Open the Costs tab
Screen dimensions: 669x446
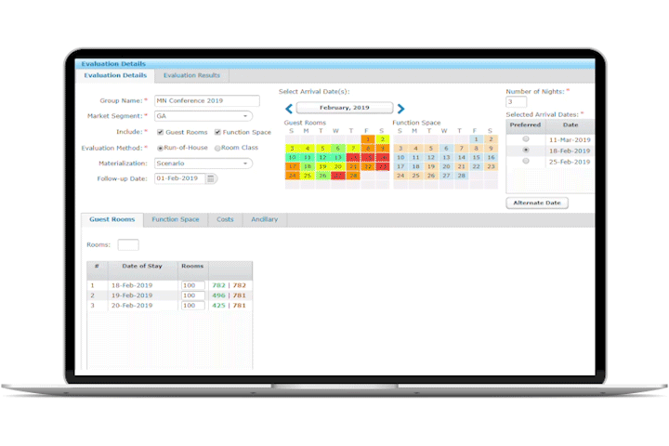[x=225, y=219]
